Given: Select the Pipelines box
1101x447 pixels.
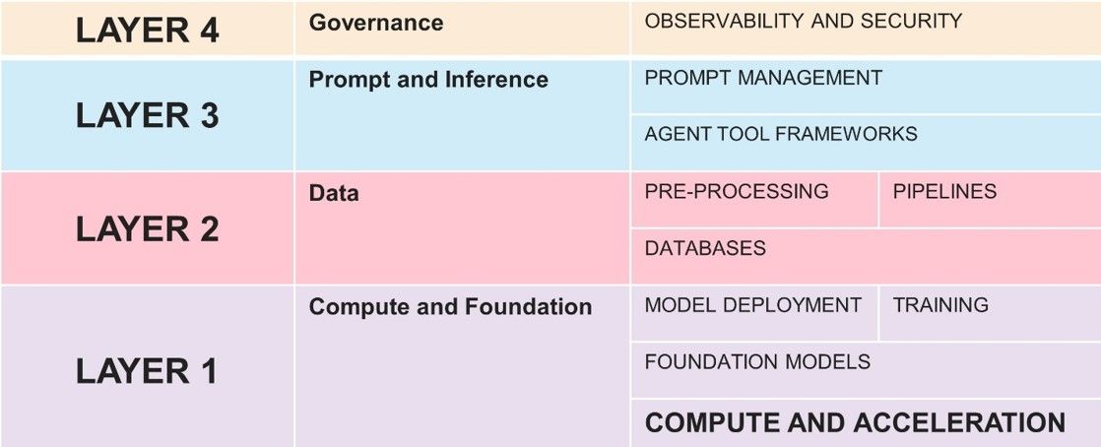Looking at the screenshot, I should point(990,200).
